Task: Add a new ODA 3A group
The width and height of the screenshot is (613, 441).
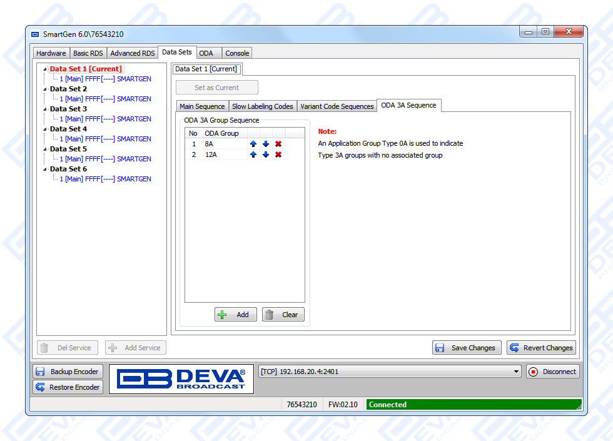Action: click(x=235, y=315)
